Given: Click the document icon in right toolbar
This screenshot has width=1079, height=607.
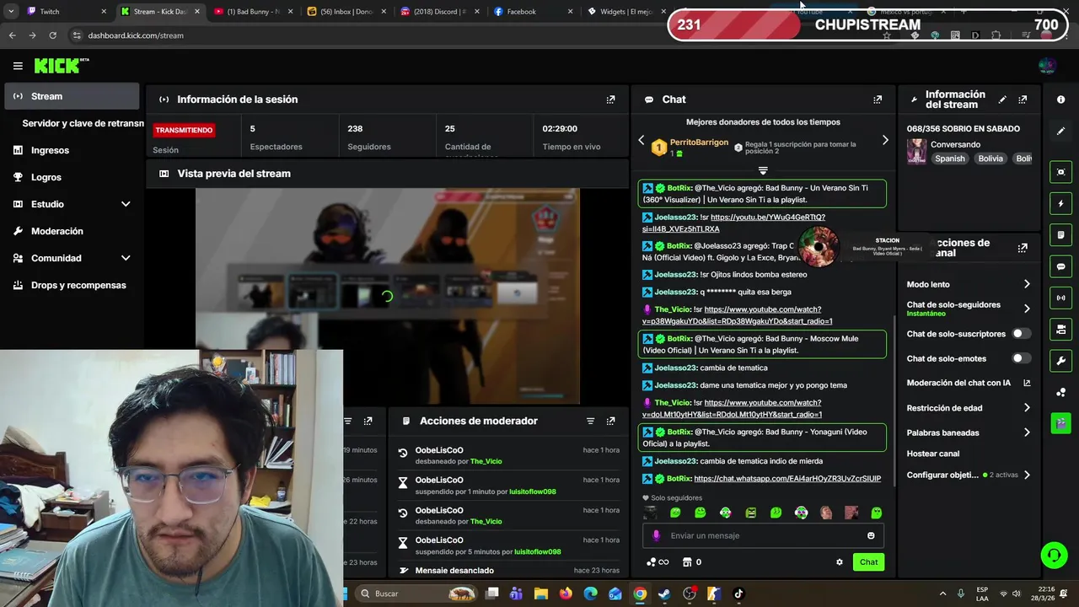Looking at the screenshot, I should click(x=1060, y=234).
